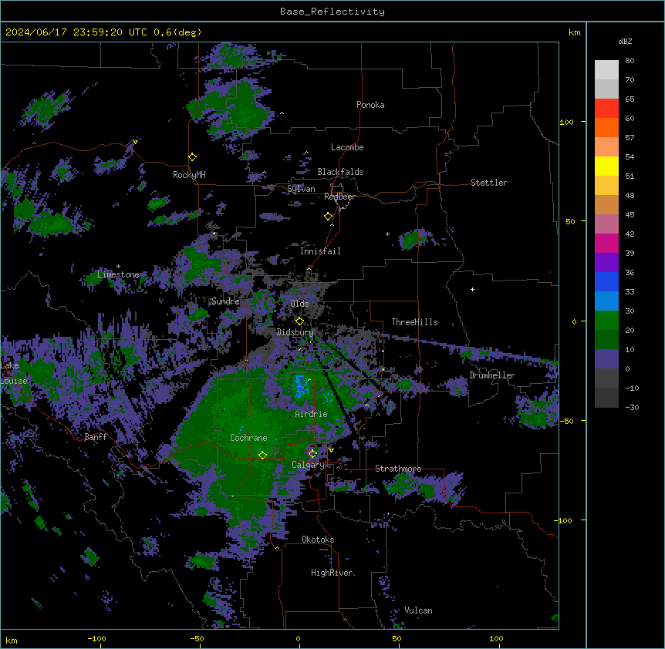
Task: Click legend value 80
Action: pos(630,61)
